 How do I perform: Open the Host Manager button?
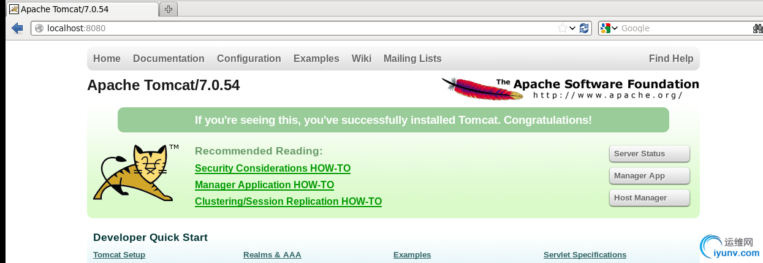[649, 198]
